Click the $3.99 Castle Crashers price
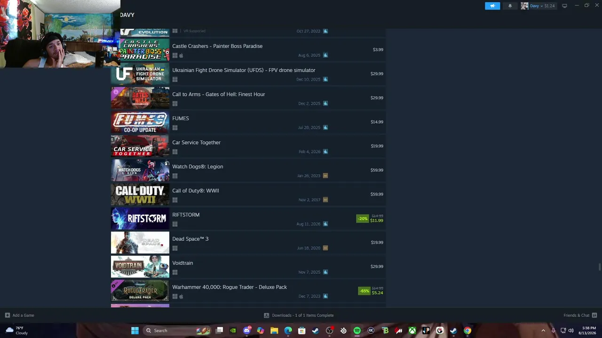 click(x=378, y=50)
